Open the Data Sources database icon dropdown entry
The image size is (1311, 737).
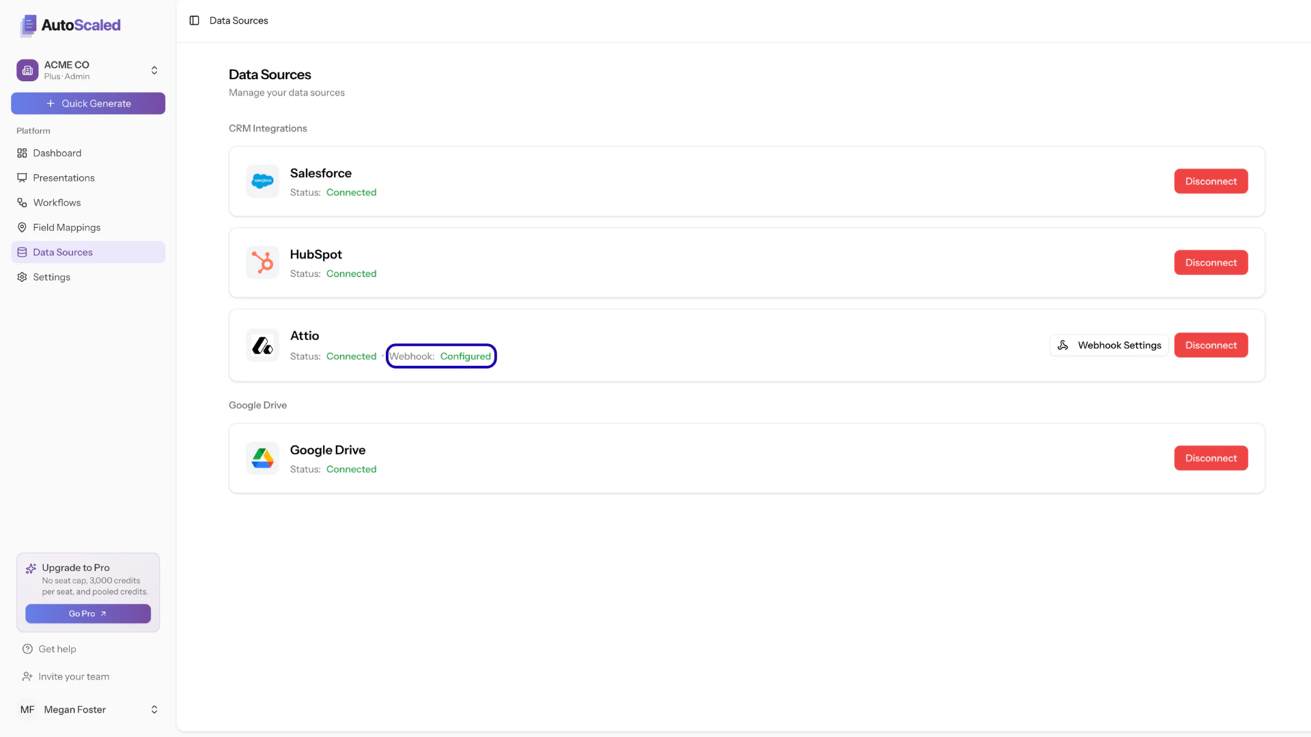(x=21, y=252)
